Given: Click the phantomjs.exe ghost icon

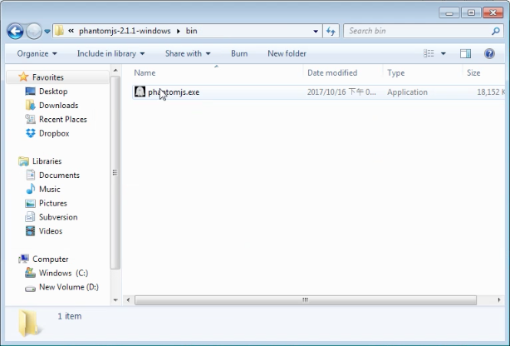Looking at the screenshot, I should click(x=140, y=91).
